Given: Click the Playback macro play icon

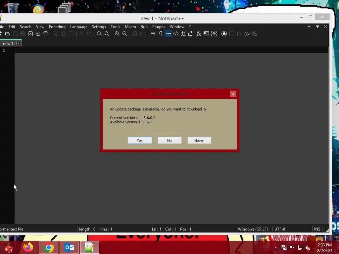Looking at the screenshot, I should (239, 34).
